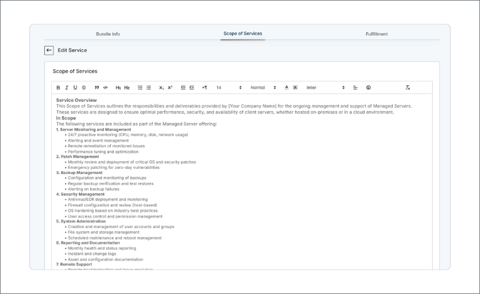Toggle underline formatting

pyautogui.click(x=75, y=88)
